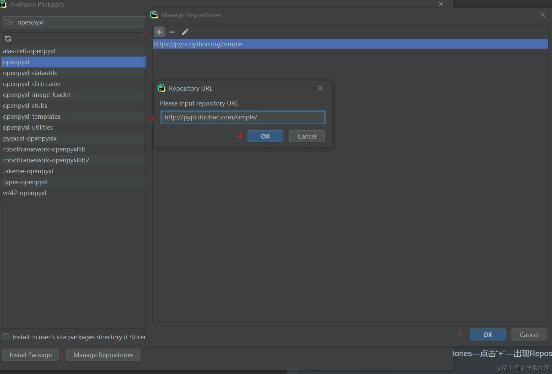Select openpyxl-datautils package
Image resolution: width=552 pixels, height=374 pixels.
[x=74, y=73]
